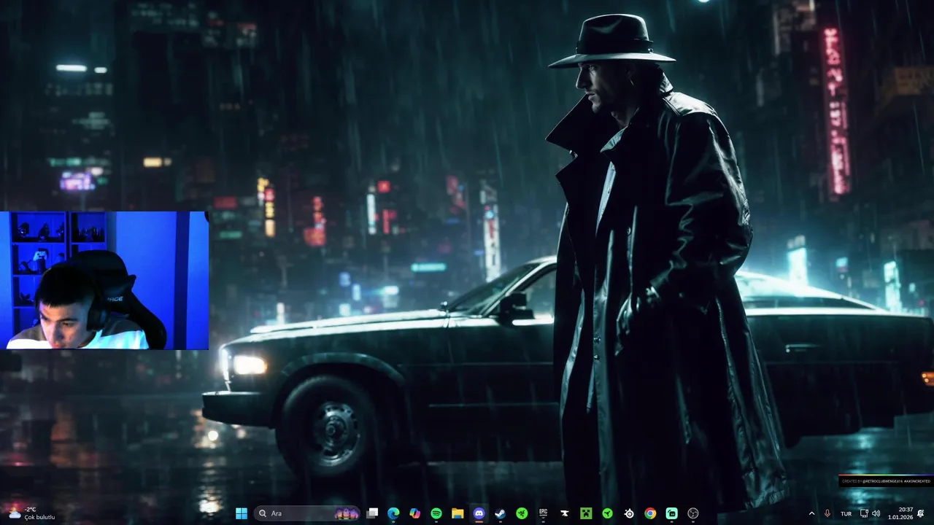Screen dimensions: 934x525
Task: Open SteelSeries GG from the taskbar
Action: pos(629,513)
